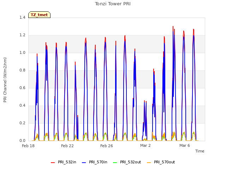226x169 pixels.
Task: Select the chart title Tonzi Tower PRI
Action: (113, 4)
